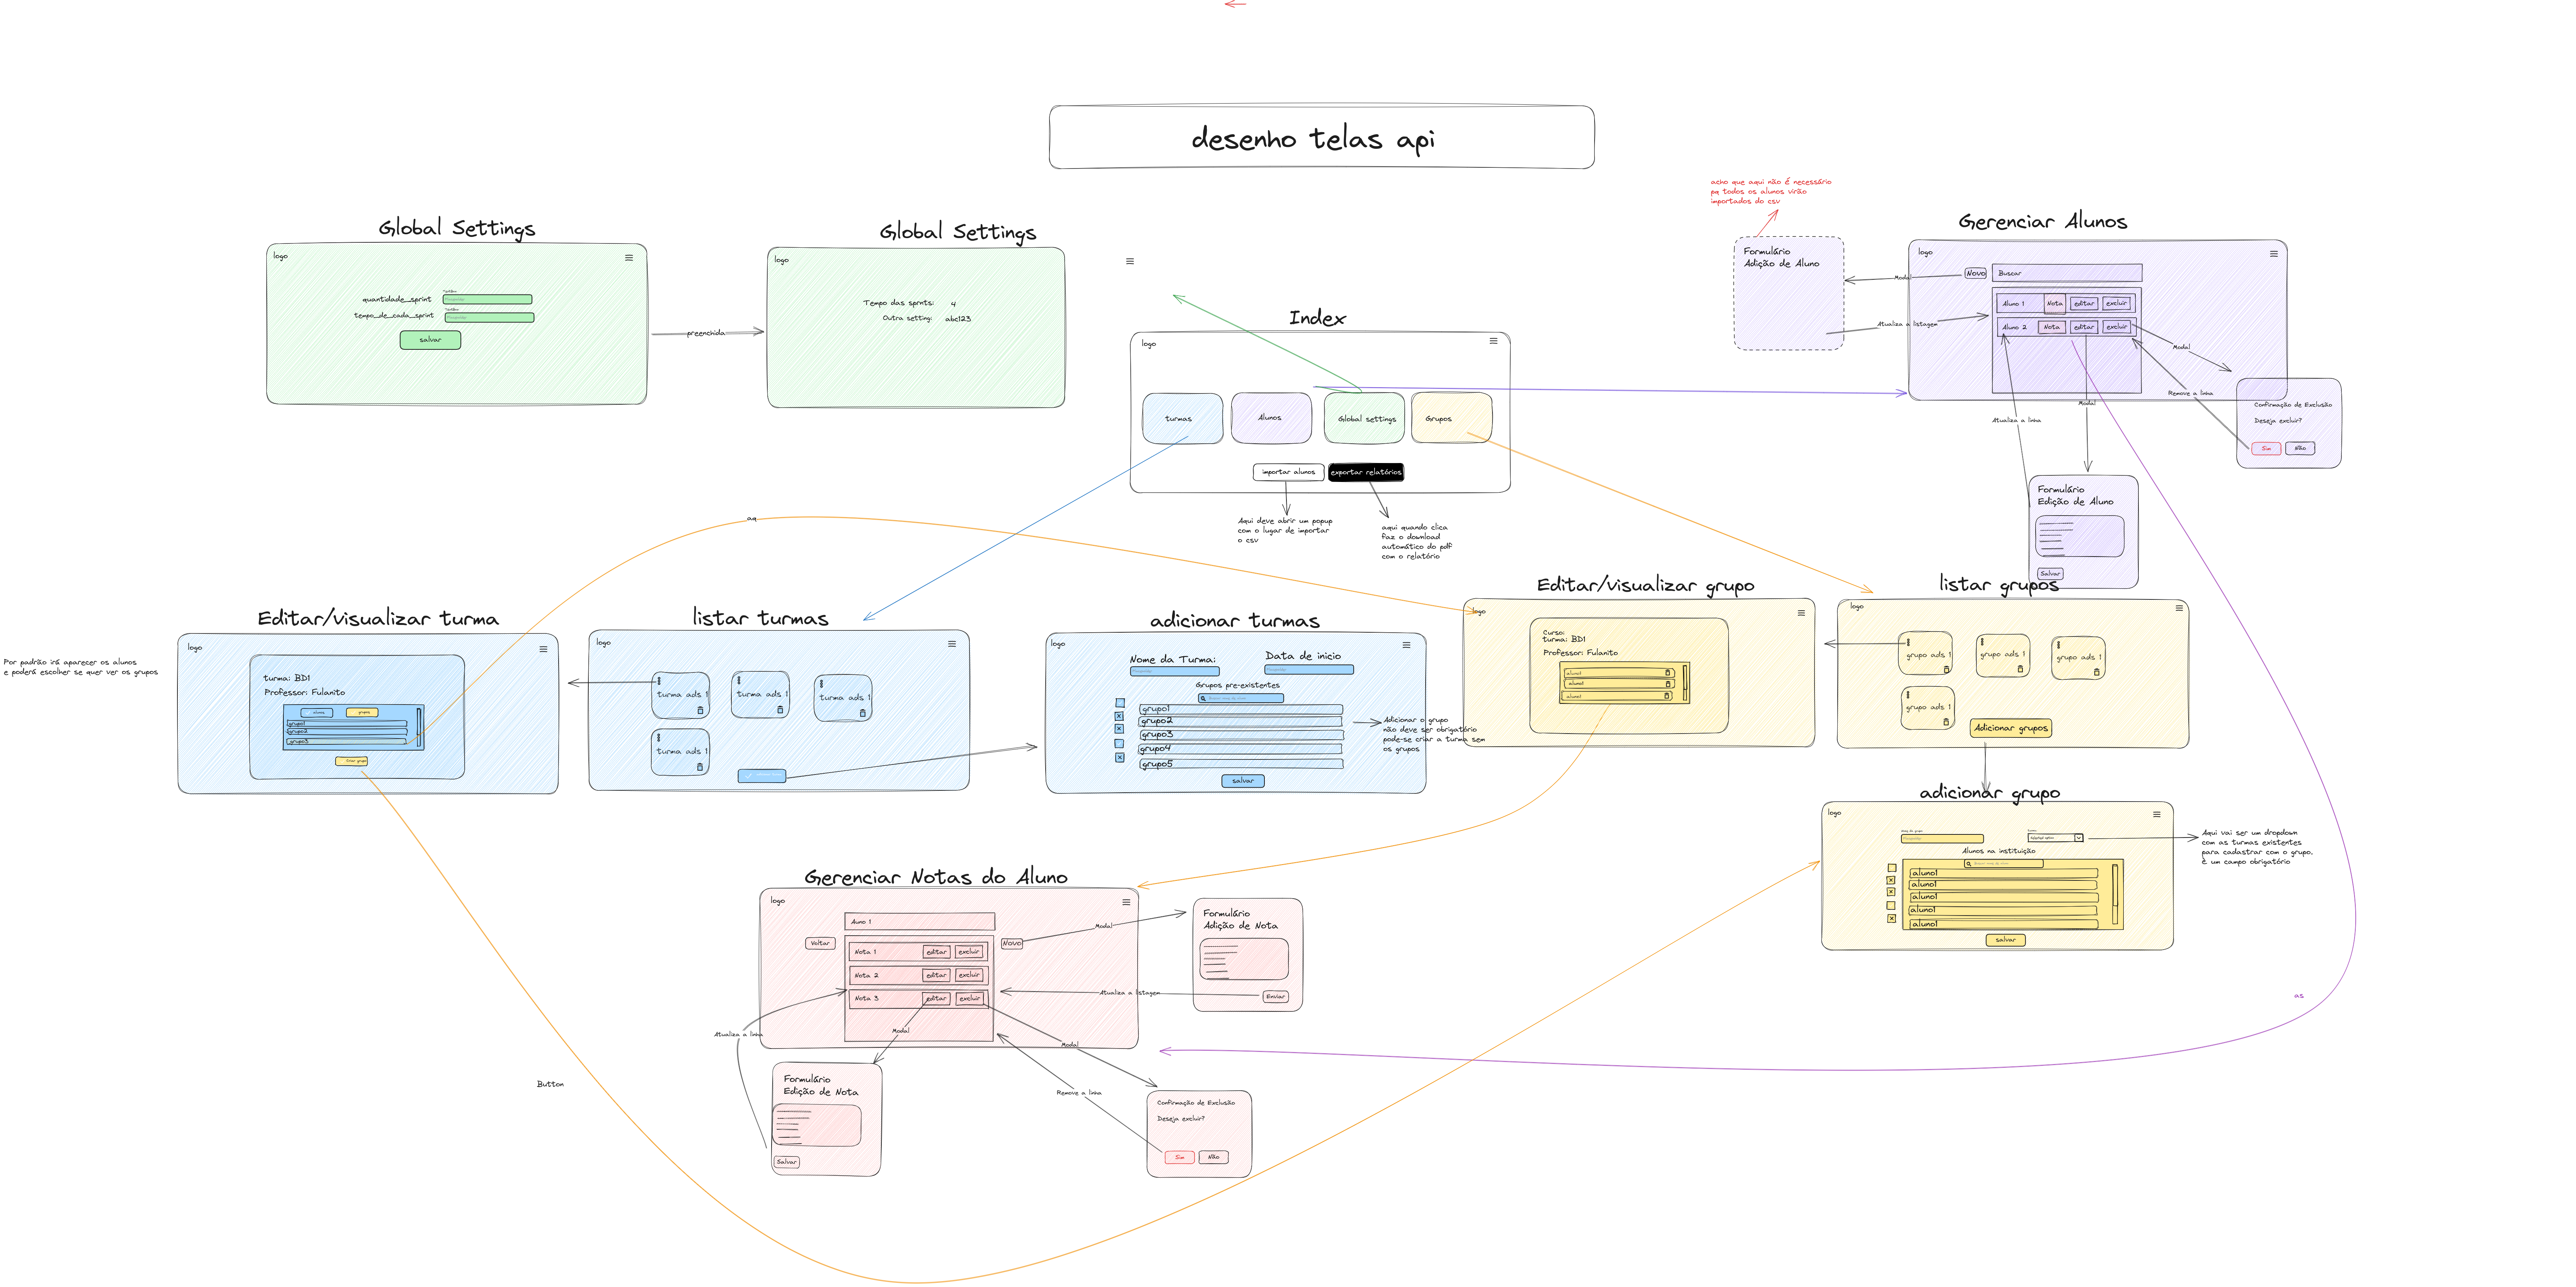The height and width of the screenshot is (1287, 2576).
Task: Toggle the alunos filter chip in Editar/visualizar turma
Action: pyautogui.click(x=317, y=713)
